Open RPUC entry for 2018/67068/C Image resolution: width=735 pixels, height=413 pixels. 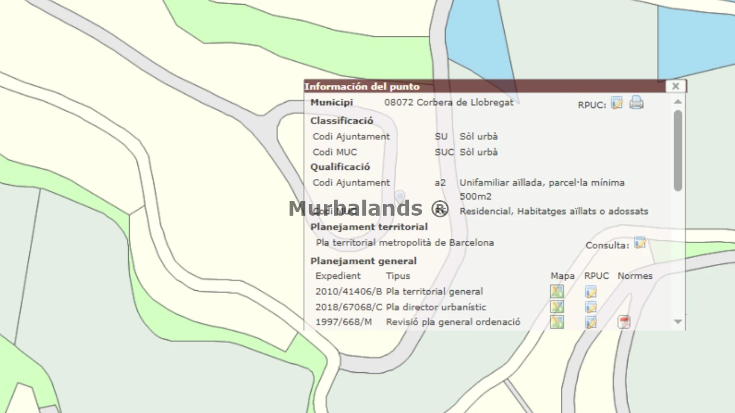(x=591, y=307)
